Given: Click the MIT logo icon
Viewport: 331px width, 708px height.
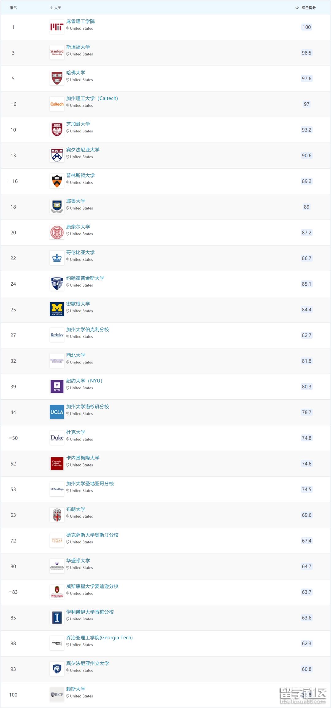Looking at the screenshot, I should tap(57, 27).
